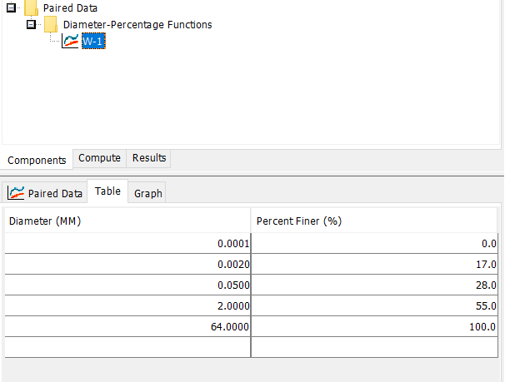Collapse the Diameter-Percentage Functions node
Viewport: 505px width, 382px height.
click(x=31, y=25)
